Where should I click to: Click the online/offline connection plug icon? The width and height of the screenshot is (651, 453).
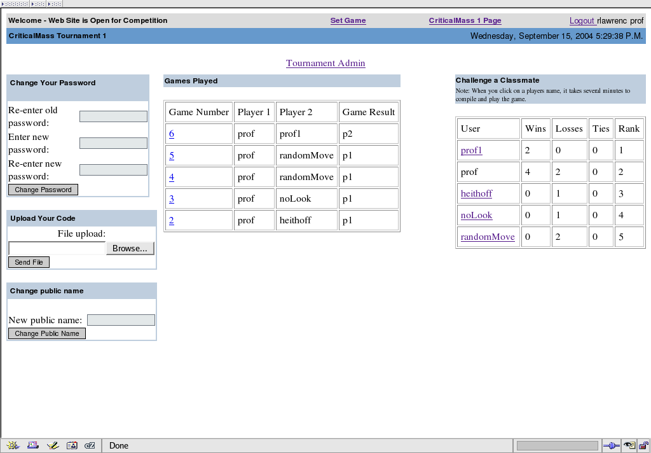pos(611,445)
